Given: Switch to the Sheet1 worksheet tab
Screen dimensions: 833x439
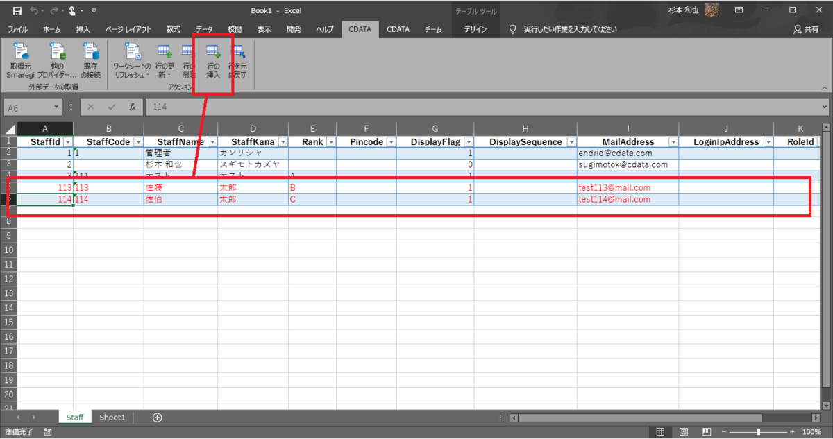Looking at the screenshot, I should [x=112, y=418].
